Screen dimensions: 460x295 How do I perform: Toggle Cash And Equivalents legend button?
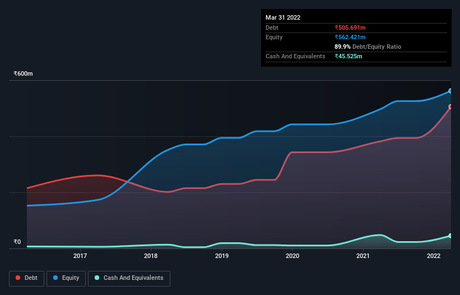coord(129,278)
